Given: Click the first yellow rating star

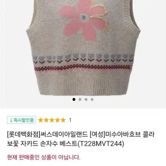Looking at the screenshot, I should pos(40,120).
